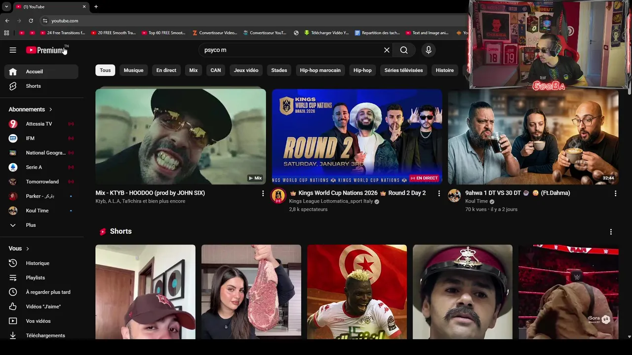Expand the Abonnements section chevron

[50, 109]
